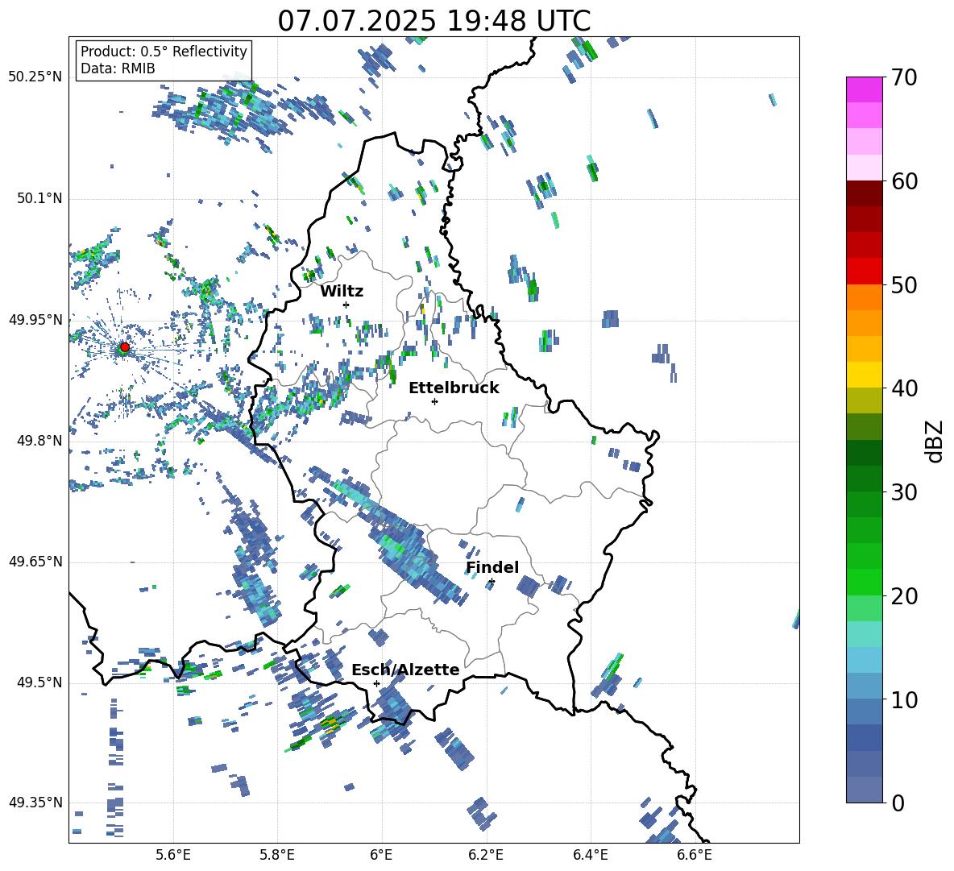Click the 70 tick label on colorbar
The image size is (954, 871).
(903, 78)
